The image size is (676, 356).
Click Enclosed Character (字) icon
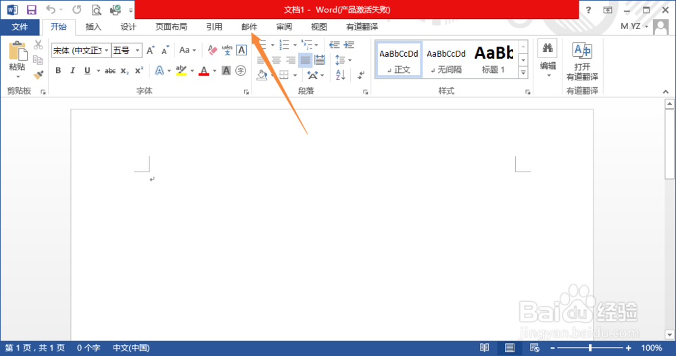pyautogui.click(x=241, y=70)
